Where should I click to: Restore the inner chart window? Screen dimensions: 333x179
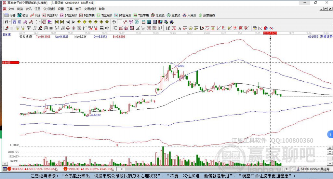[x=326, y=9]
